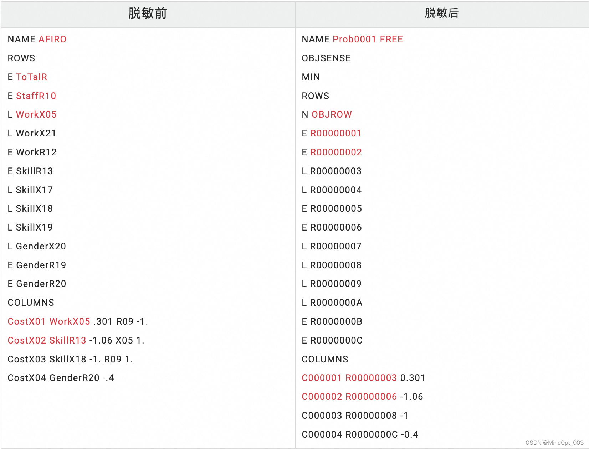Click the line E R0000000B
Viewport: 589px width, 449px height.
332,321
